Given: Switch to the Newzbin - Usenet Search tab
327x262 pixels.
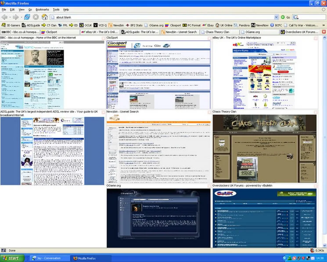Looking at the screenshot, I should tap(180, 32).
